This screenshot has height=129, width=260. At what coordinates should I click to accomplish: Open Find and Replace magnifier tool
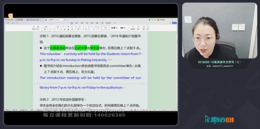coord(133,27)
